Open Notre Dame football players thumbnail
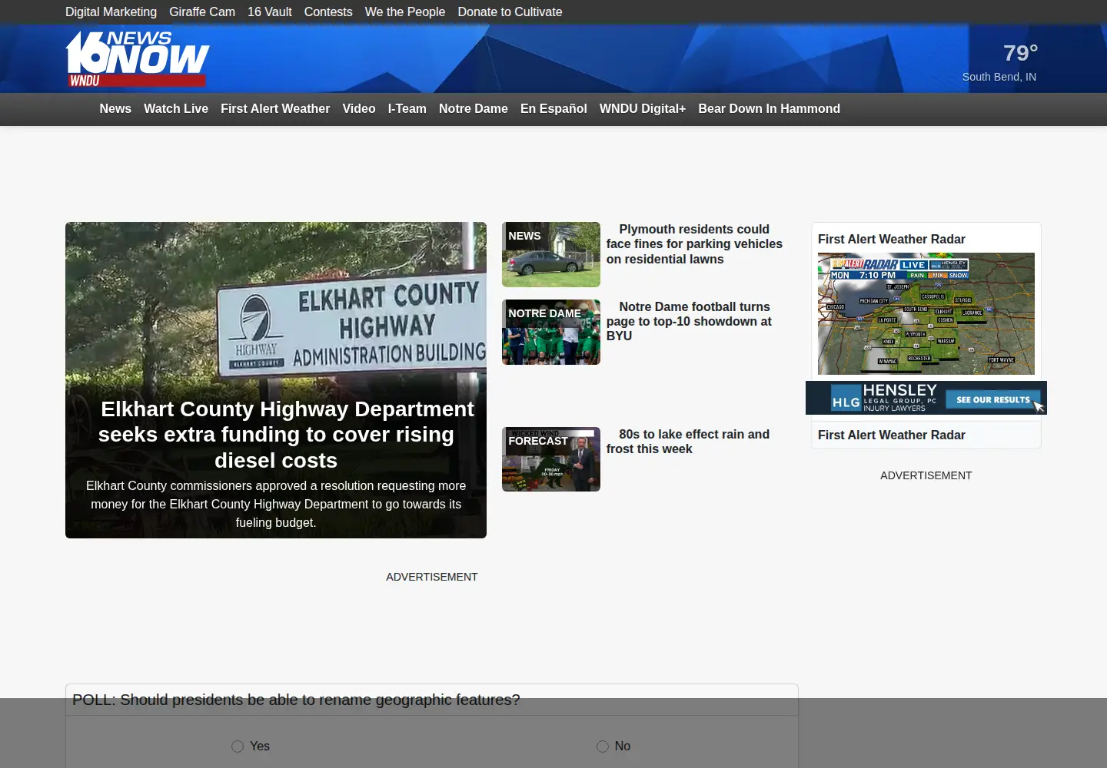 pyautogui.click(x=551, y=333)
